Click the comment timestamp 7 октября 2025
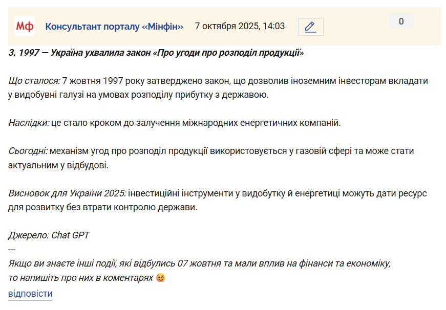The height and width of the screenshot is (310, 446). click(x=240, y=26)
